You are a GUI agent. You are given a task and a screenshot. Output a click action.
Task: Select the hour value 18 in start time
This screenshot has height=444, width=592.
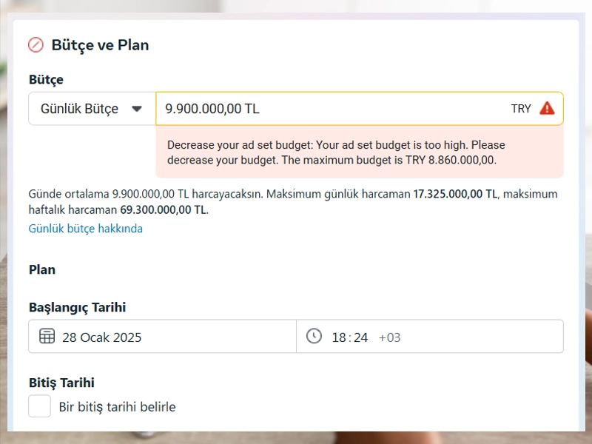pyautogui.click(x=339, y=337)
